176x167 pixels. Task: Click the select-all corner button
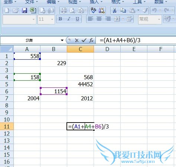7,49
